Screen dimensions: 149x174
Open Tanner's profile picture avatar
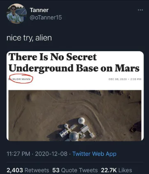click(16, 14)
